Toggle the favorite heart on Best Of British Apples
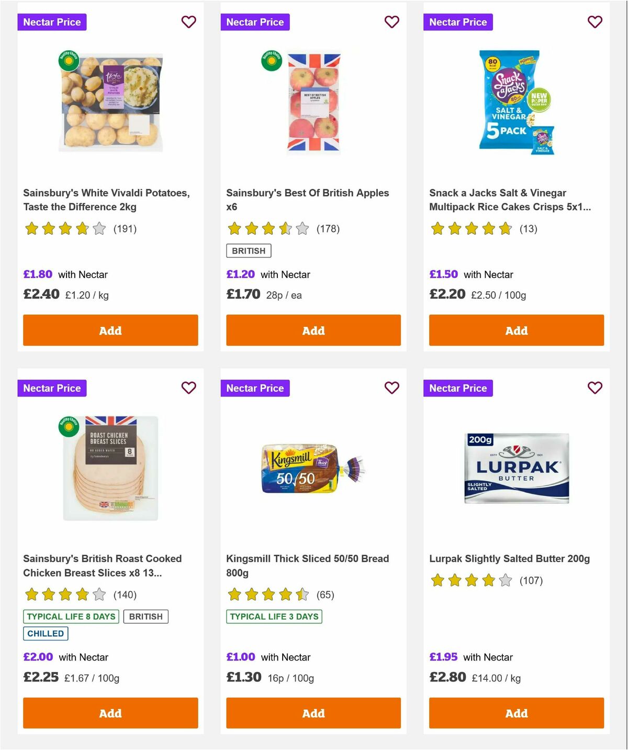The height and width of the screenshot is (750, 628). click(x=391, y=22)
